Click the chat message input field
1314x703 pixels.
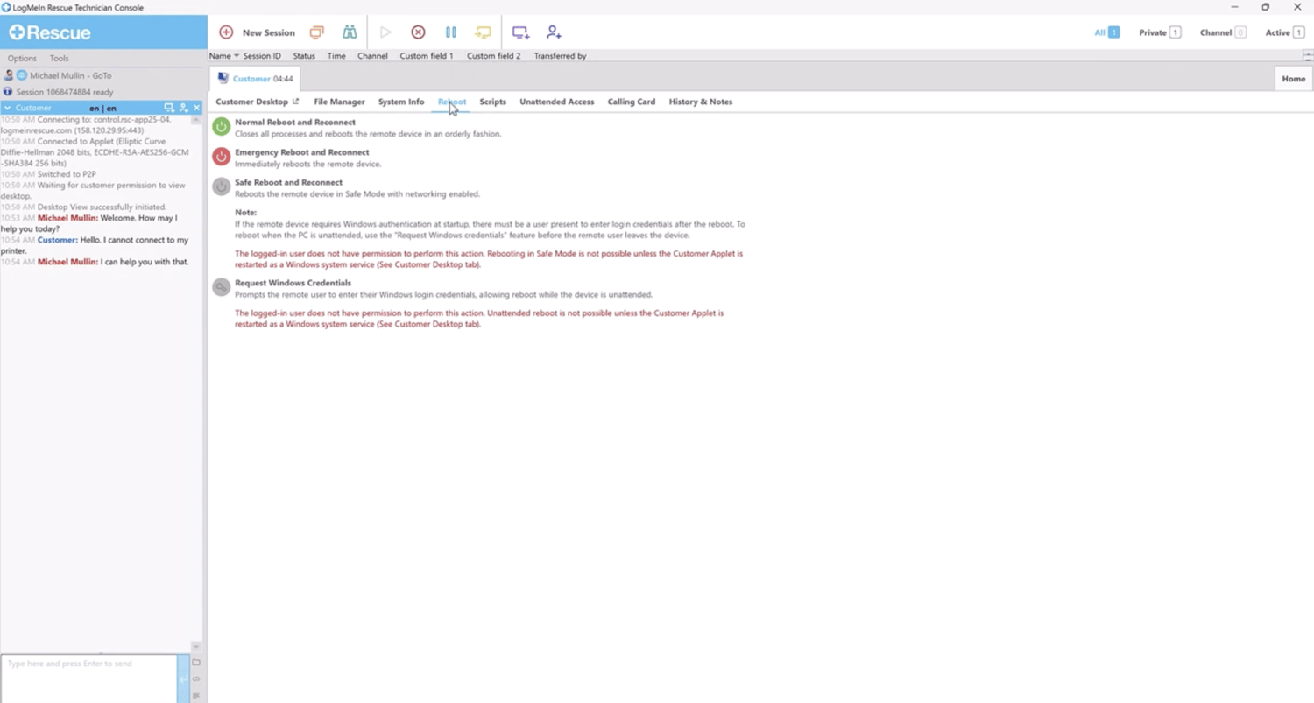point(88,677)
